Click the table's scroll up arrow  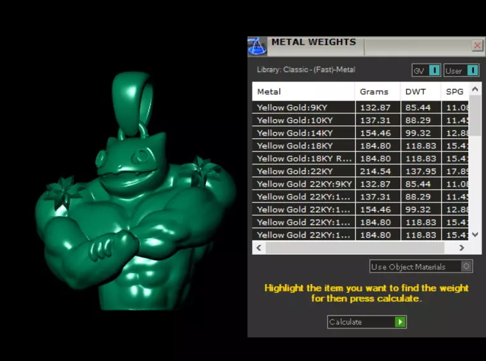click(x=475, y=89)
